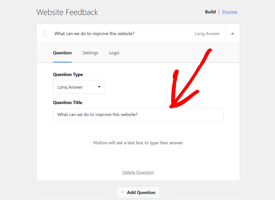Image resolution: width=275 pixels, height=200 pixels.
Task: Open the Long Answer combo box
Action: point(79,87)
